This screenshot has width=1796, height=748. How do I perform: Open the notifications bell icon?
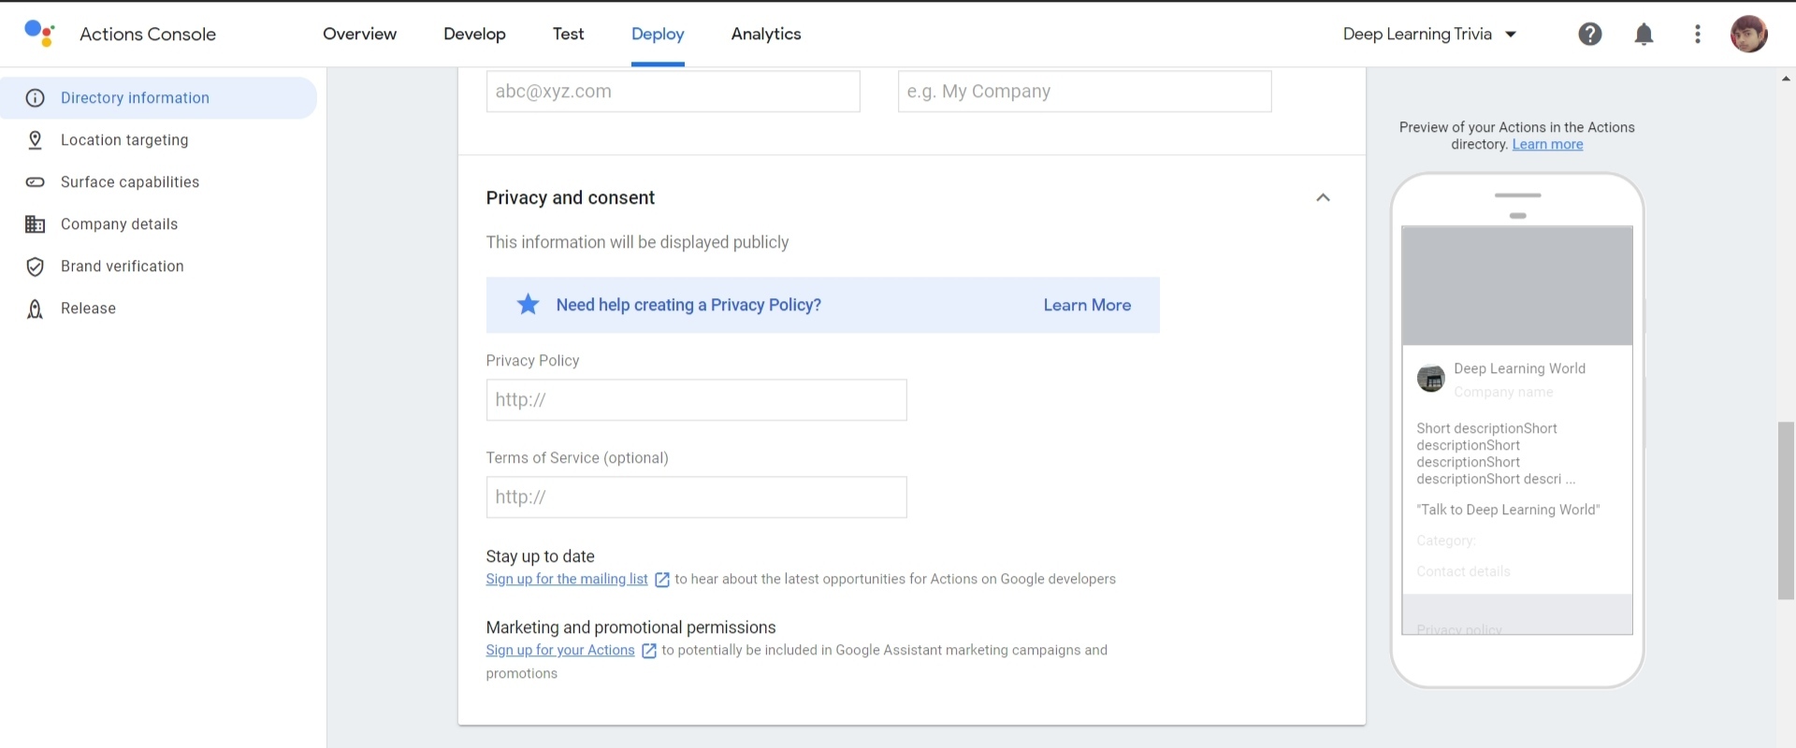[1644, 35]
